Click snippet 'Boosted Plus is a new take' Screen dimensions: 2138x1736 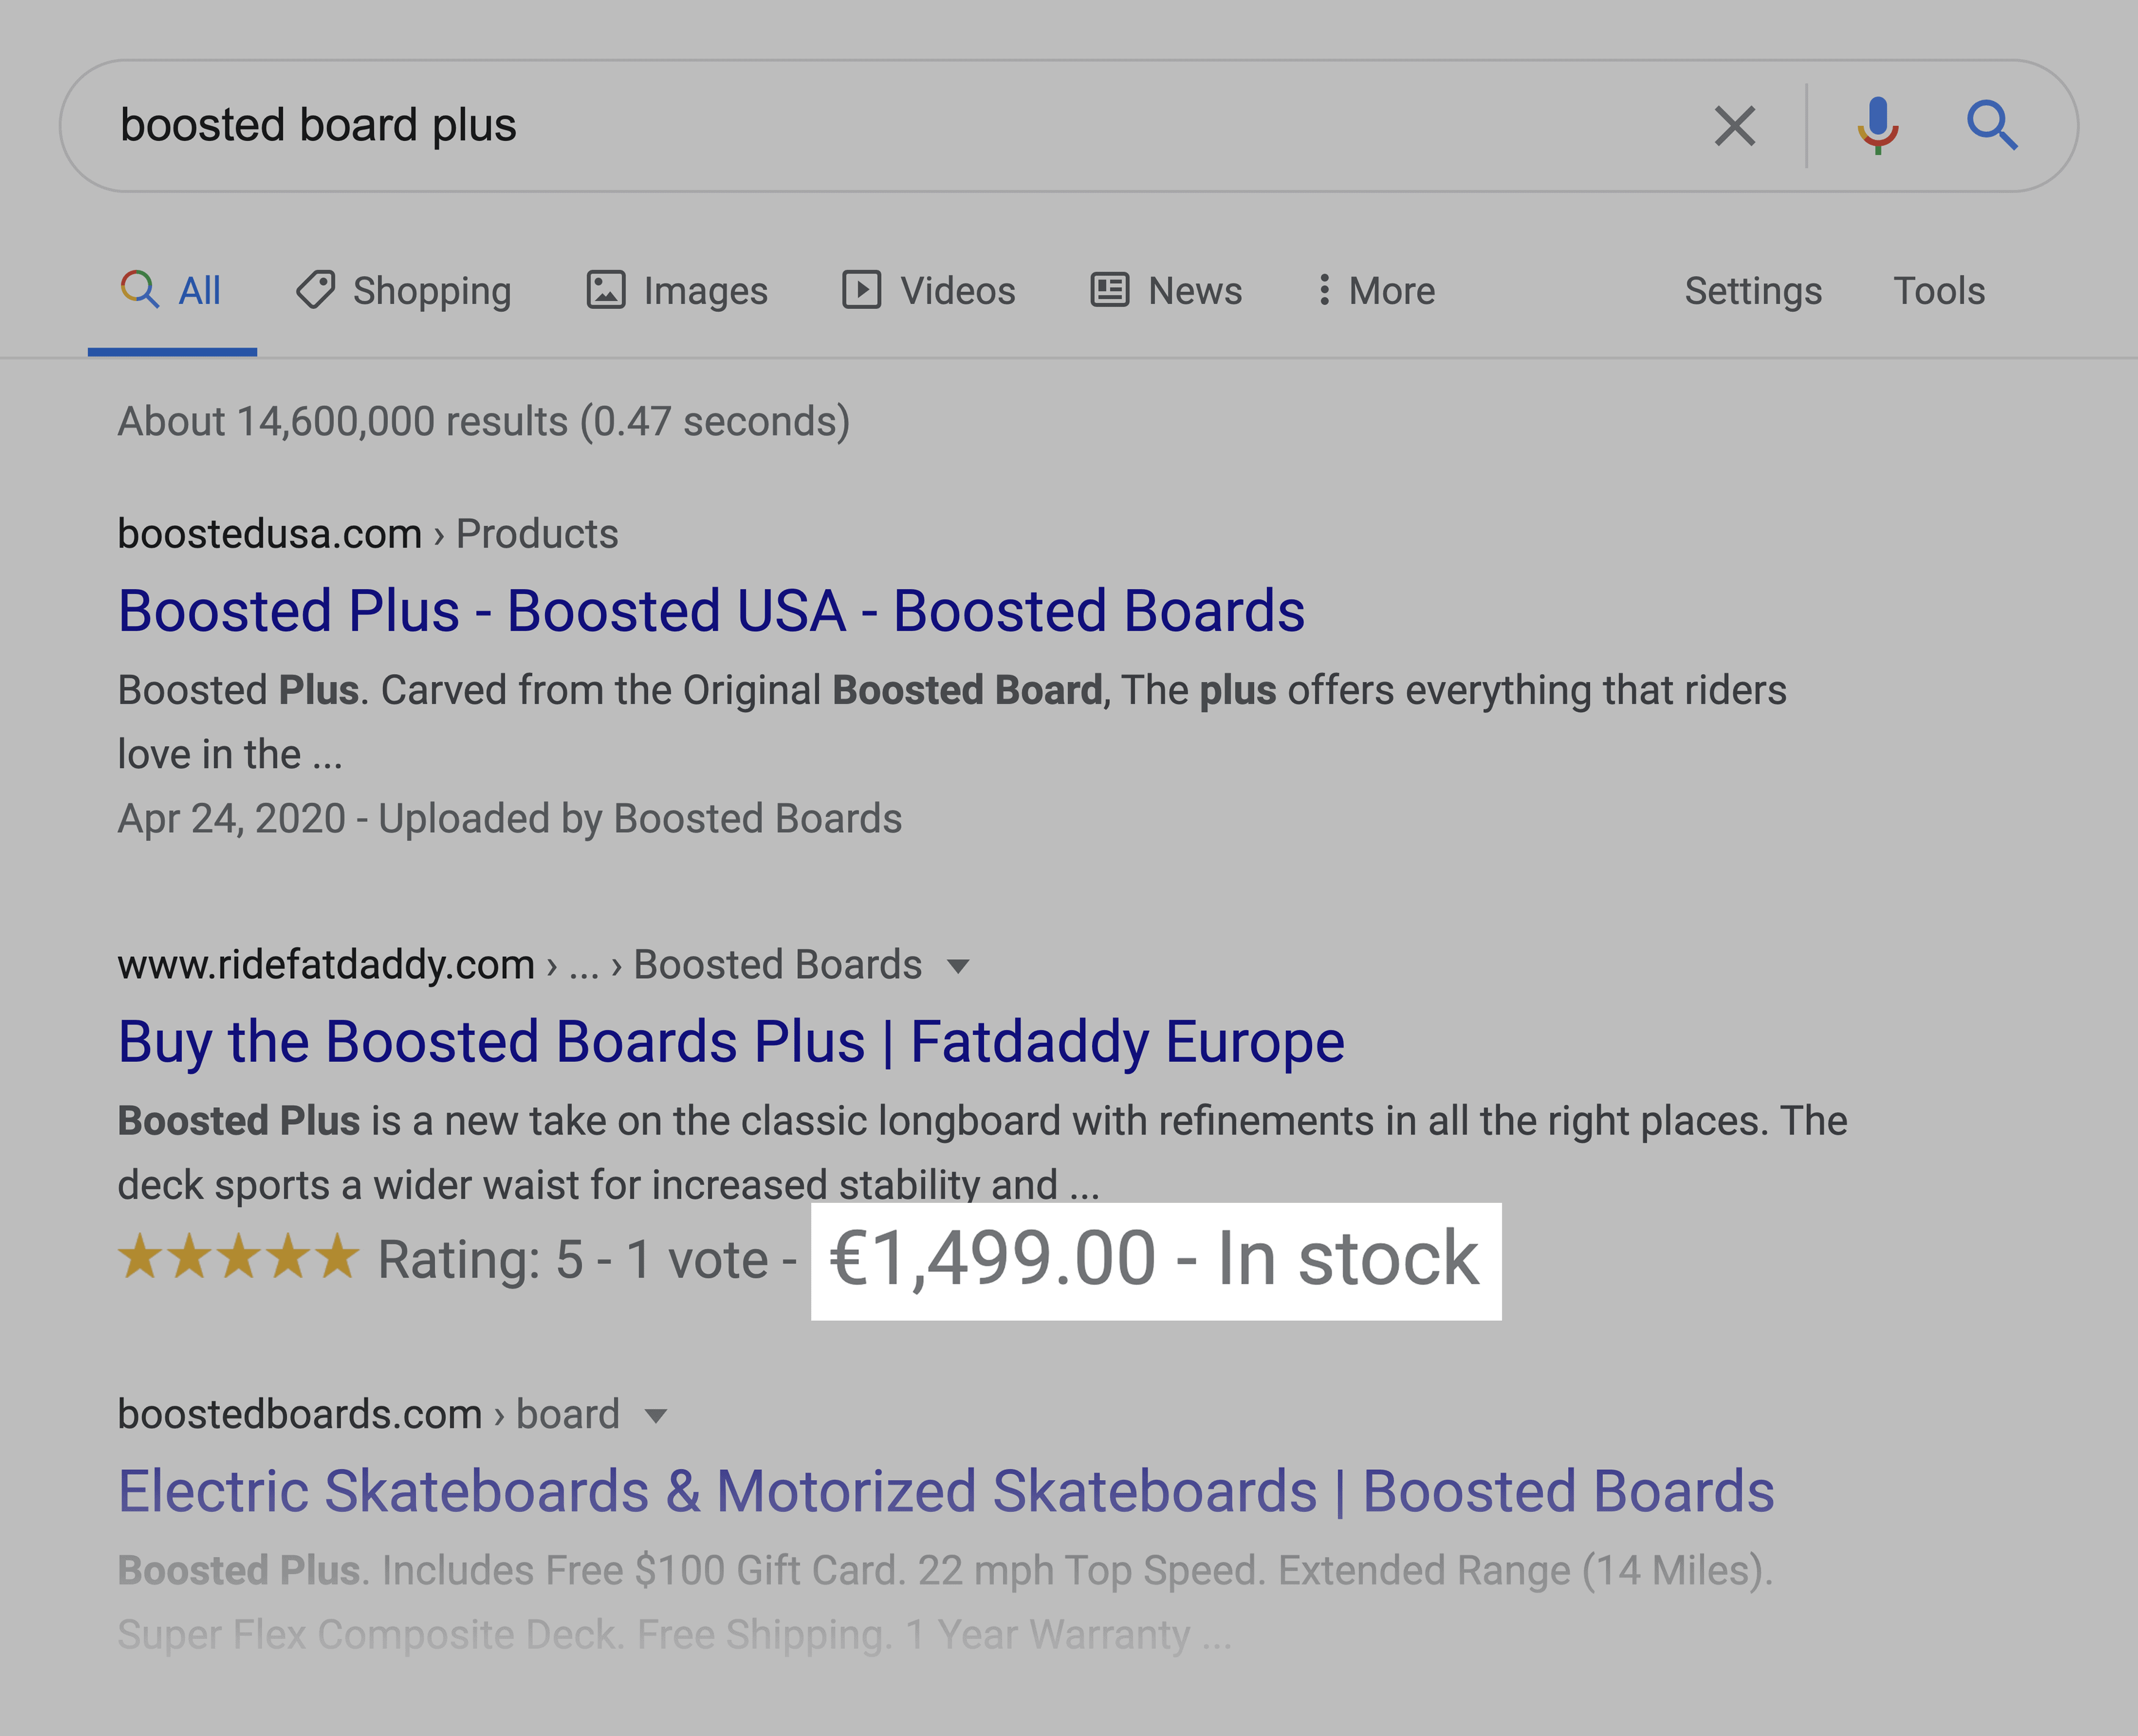pyautogui.click(x=982, y=1152)
